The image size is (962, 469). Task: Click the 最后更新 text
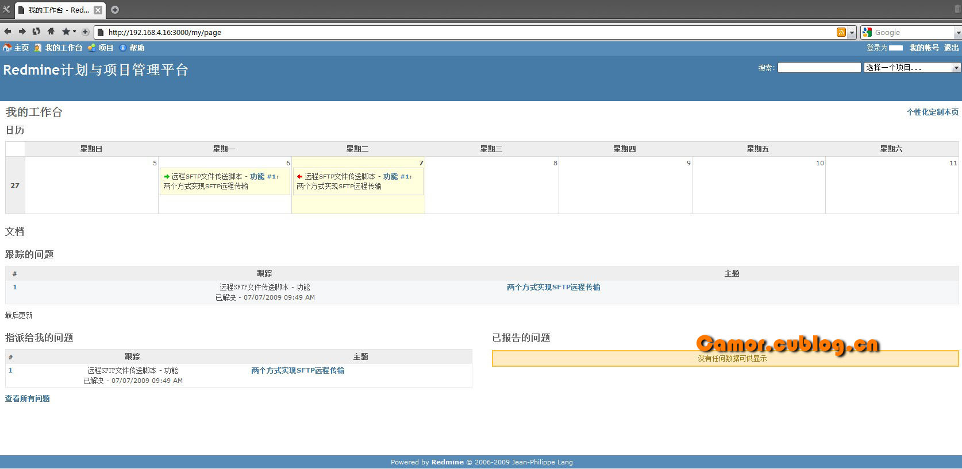point(19,315)
